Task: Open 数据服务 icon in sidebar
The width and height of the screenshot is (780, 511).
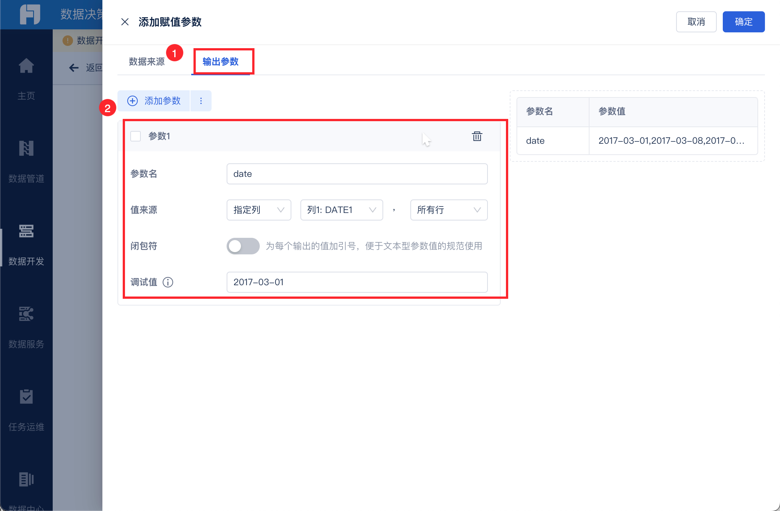Action: pyautogui.click(x=26, y=314)
